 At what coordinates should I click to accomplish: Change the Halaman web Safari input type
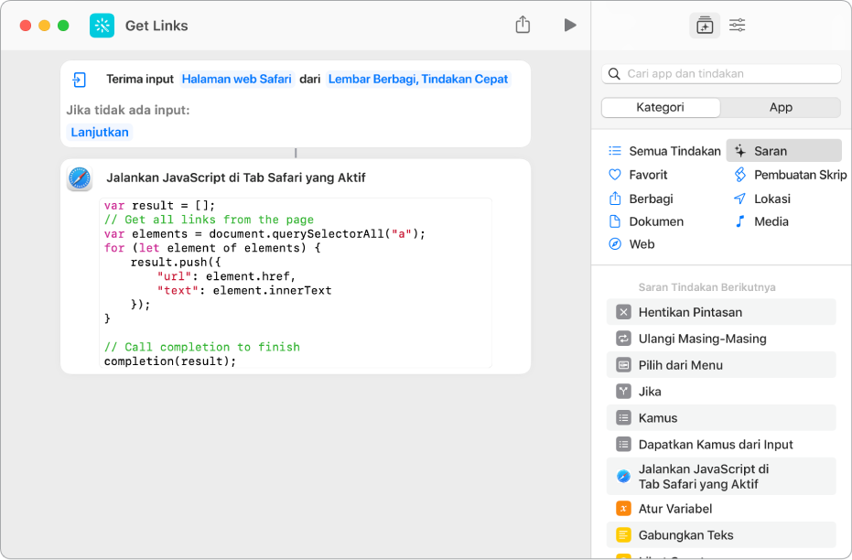pos(236,80)
